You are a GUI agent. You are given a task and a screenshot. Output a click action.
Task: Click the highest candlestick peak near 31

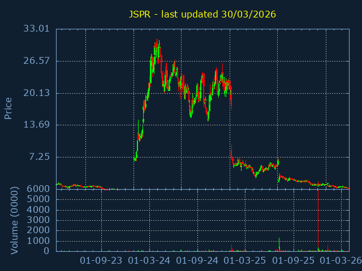tap(157, 42)
